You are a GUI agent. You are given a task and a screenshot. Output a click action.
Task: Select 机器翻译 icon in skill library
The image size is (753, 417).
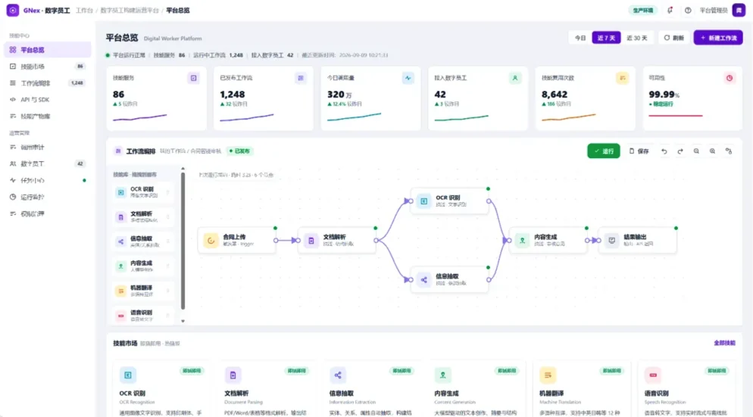tap(120, 291)
